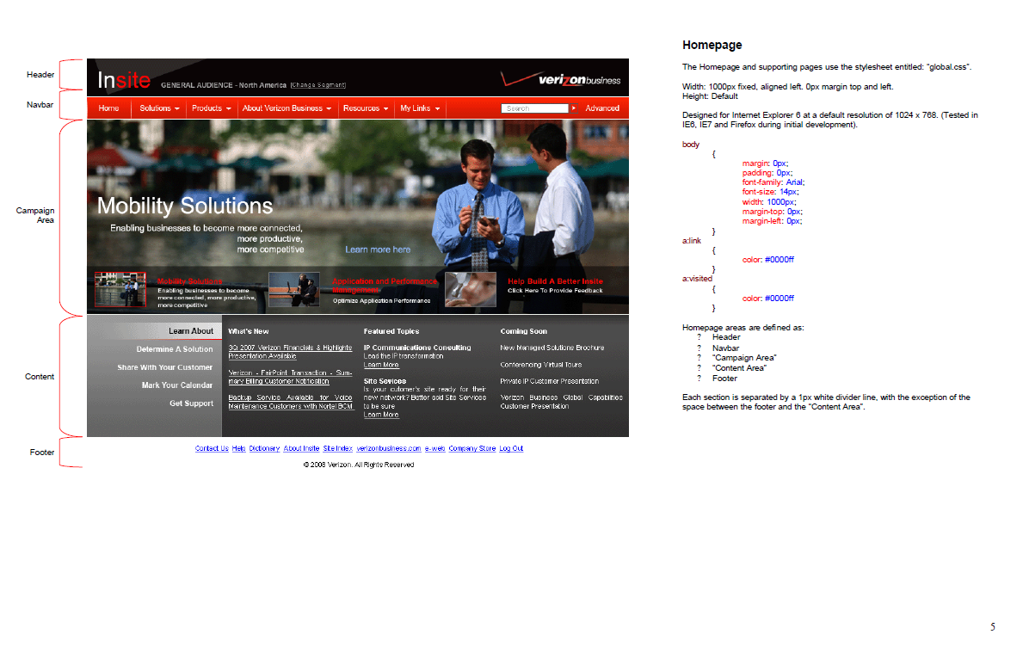This screenshot has width=1023, height=659.
Task: Open Verizon Business Global Capabilities presentation
Action: [x=561, y=402]
